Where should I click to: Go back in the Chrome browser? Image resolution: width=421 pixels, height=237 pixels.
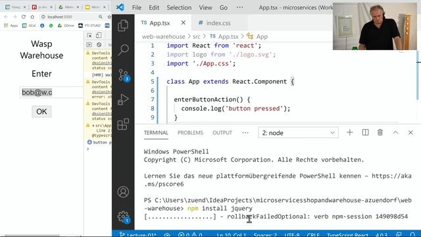pos(6,16)
